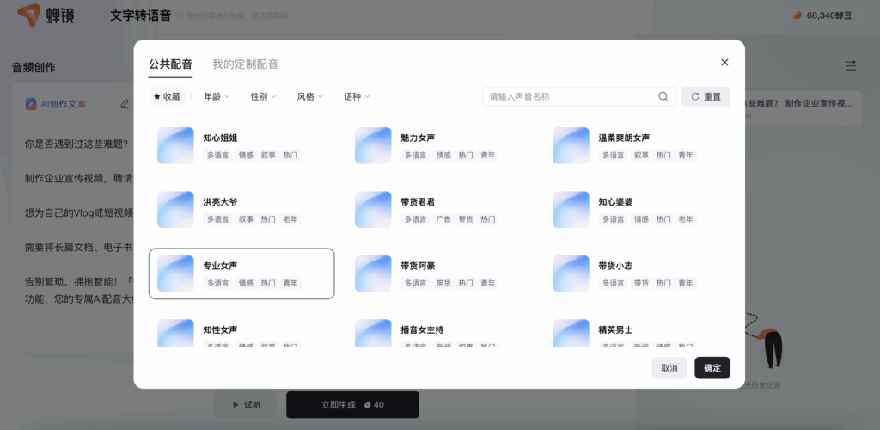Click the 洪亮大爷 voice name text
This screenshot has height=430, width=880.
click(x=220, y=201)
